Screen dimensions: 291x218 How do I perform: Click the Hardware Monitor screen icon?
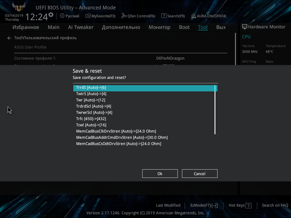(x=245, y=27)
